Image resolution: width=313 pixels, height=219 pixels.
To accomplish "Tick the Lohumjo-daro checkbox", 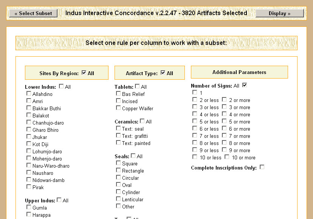I will coord(29,151).
